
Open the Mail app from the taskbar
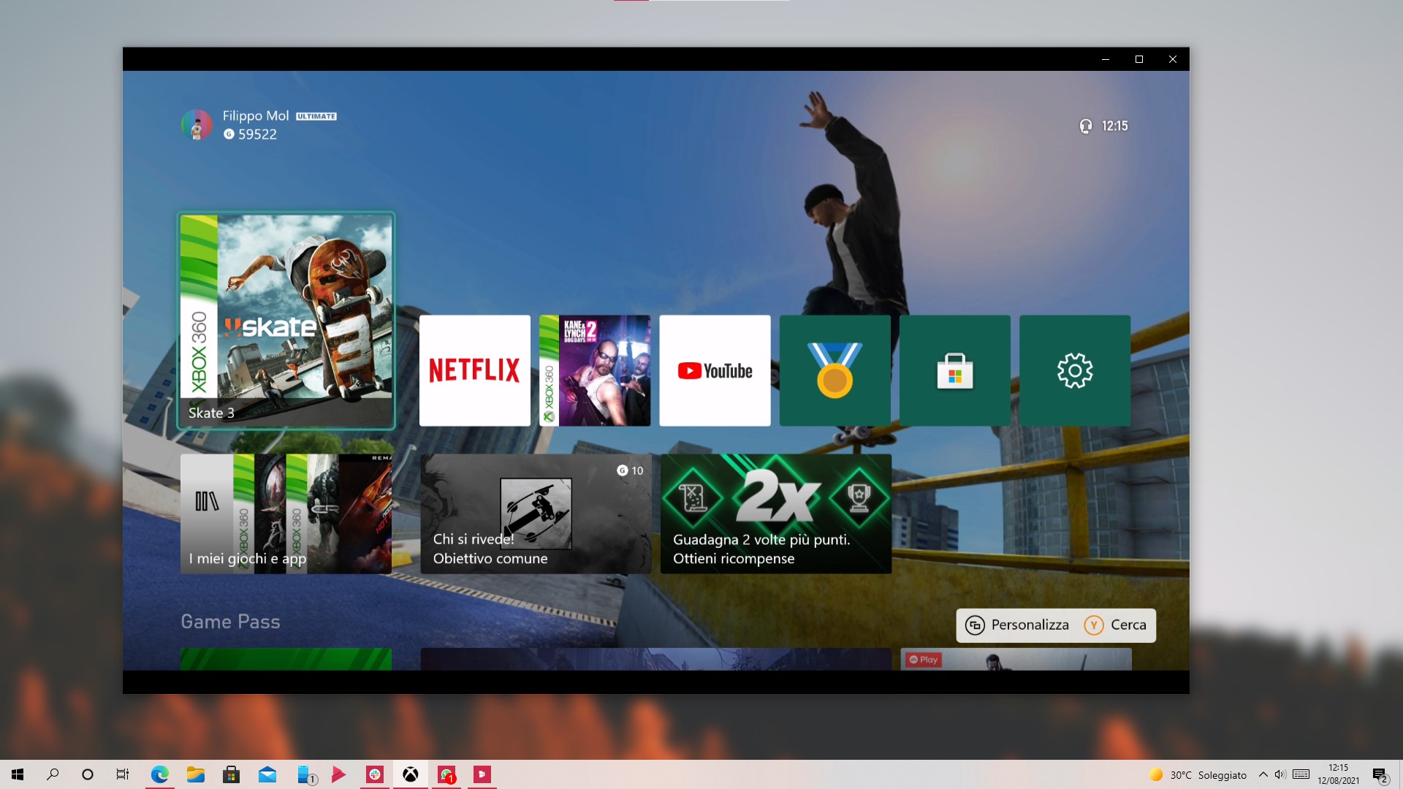tap(267, 774)
